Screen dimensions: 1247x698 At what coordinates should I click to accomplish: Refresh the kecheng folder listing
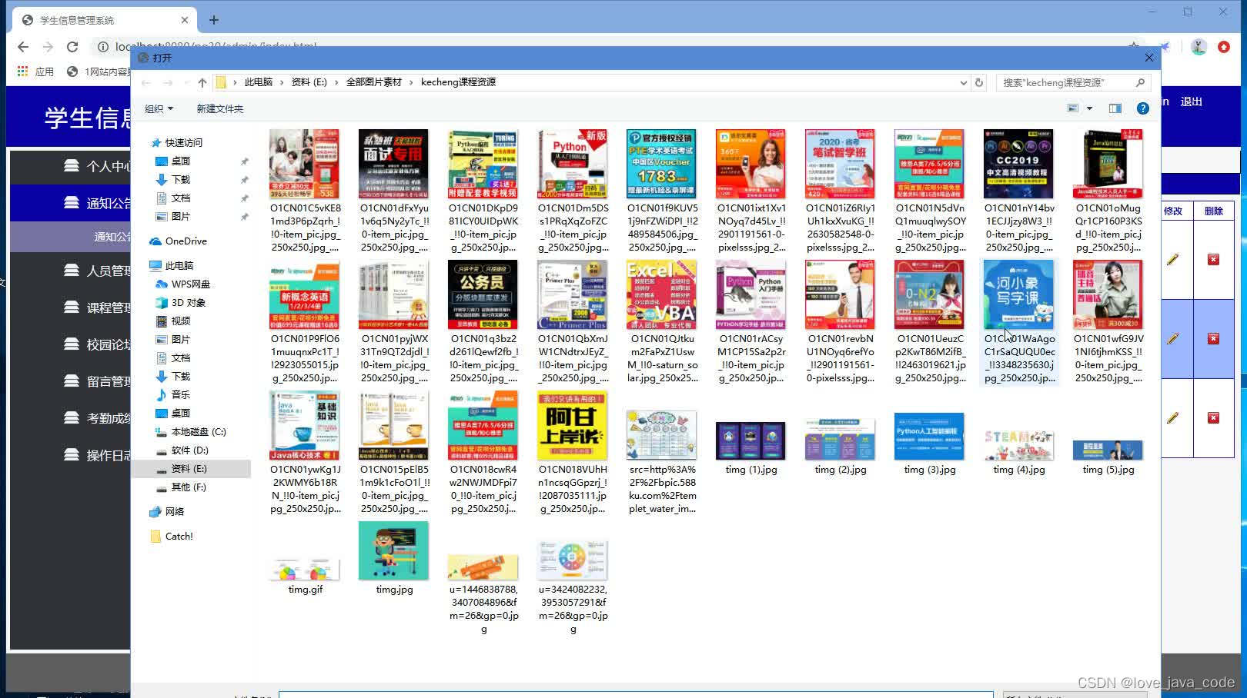pos(979,82)
